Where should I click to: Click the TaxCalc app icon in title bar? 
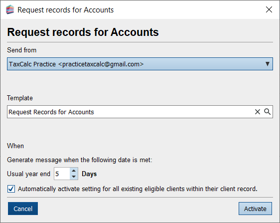coord(10,9)
